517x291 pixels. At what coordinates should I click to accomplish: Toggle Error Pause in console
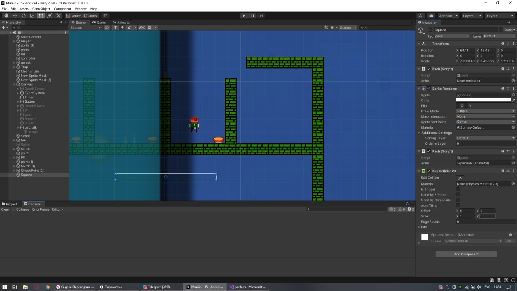[x=41, y=209]
